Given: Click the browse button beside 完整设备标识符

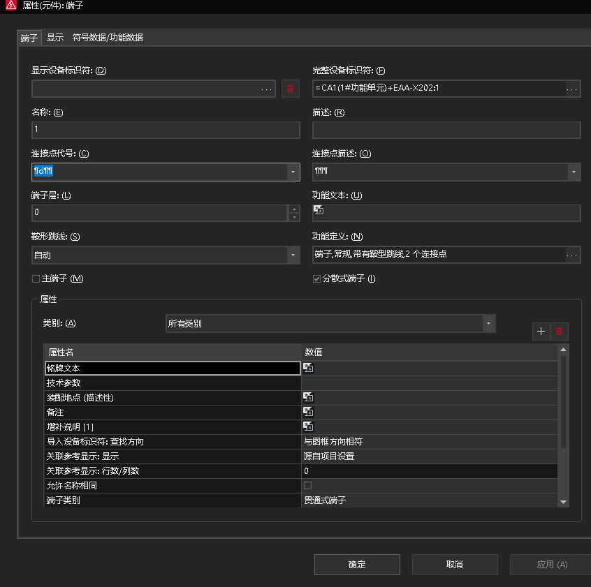Looking at the screenshot, I should [572, 89].
